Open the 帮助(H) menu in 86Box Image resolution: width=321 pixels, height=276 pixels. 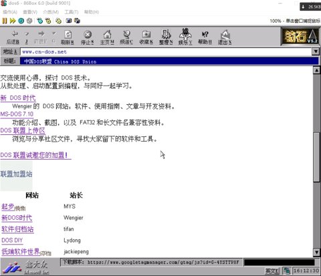(92, 12)
